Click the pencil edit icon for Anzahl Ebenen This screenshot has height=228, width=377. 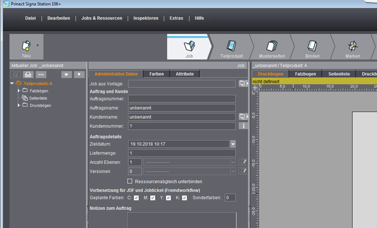pos(244,162)
